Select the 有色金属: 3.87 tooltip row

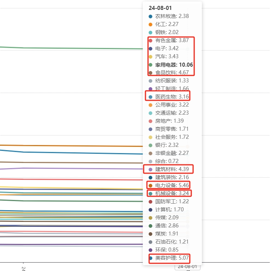point(169,40)
